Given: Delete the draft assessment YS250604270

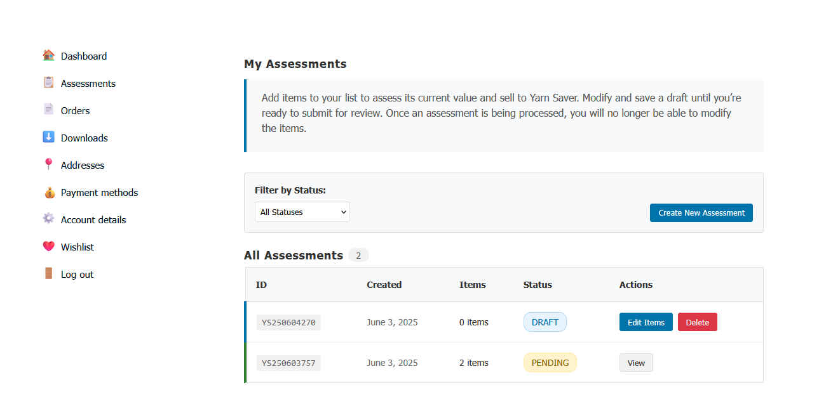Looking at the screenshot, I should (697, 322).
